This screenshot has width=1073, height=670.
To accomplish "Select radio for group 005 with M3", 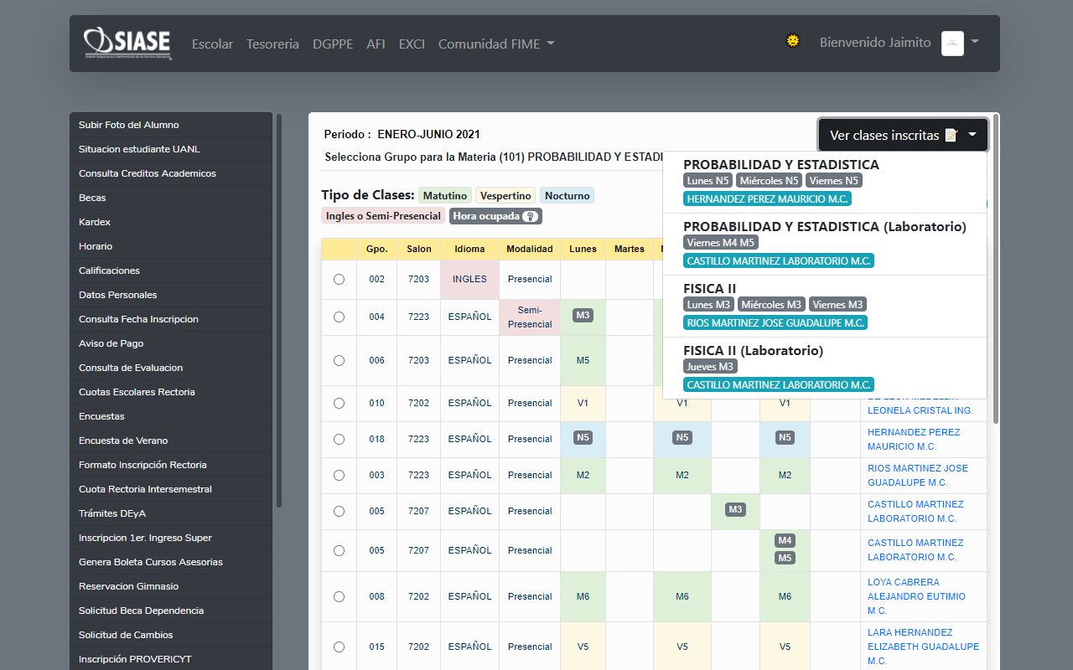I will 339,511.
